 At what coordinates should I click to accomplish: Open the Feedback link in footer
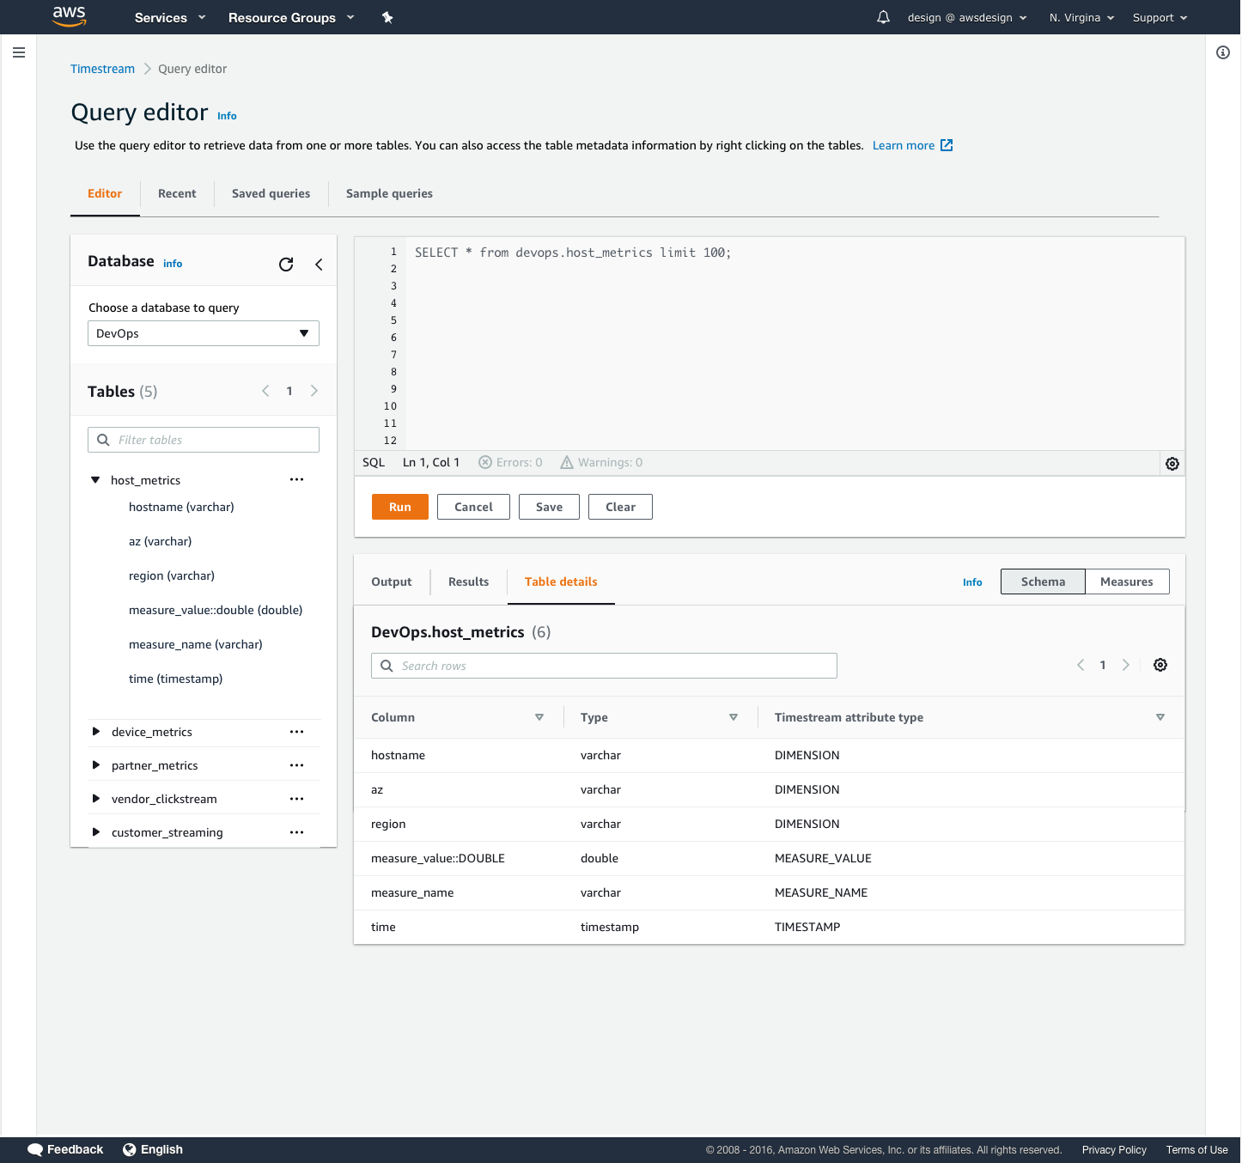[x=65, y=1149]
